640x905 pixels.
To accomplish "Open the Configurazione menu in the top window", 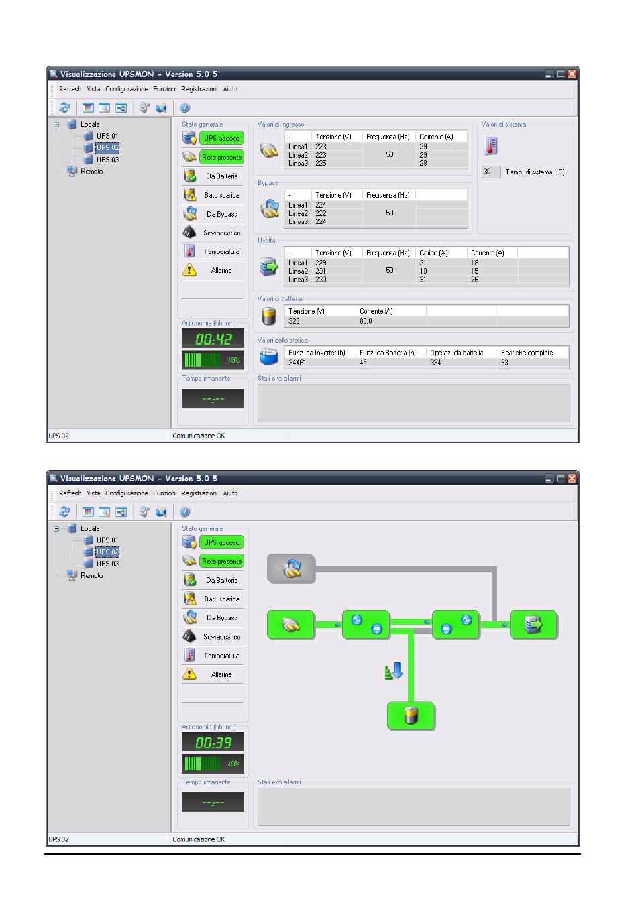I will (x=127, y=88).
